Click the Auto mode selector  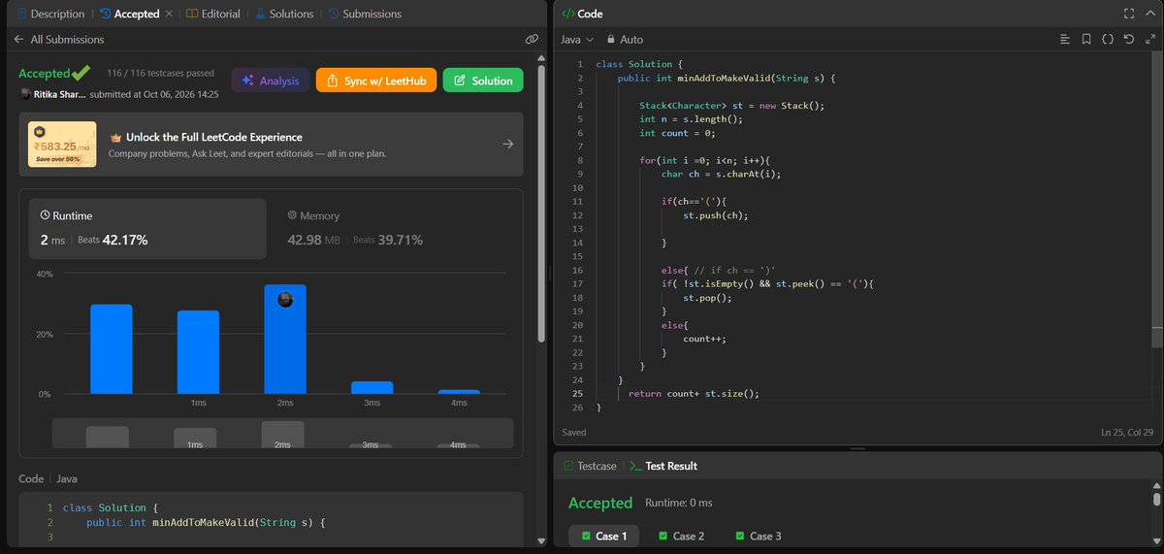624,40
